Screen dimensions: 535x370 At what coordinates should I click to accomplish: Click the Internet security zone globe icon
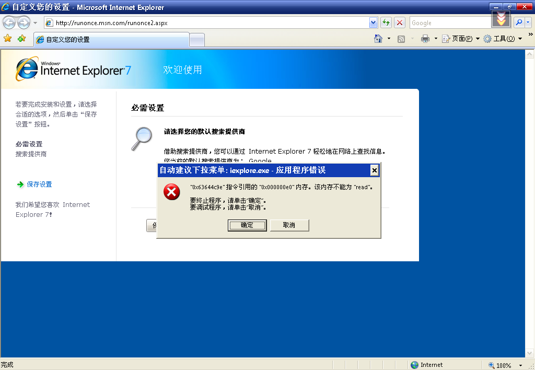pyautogui.click(x=414, y=365)
